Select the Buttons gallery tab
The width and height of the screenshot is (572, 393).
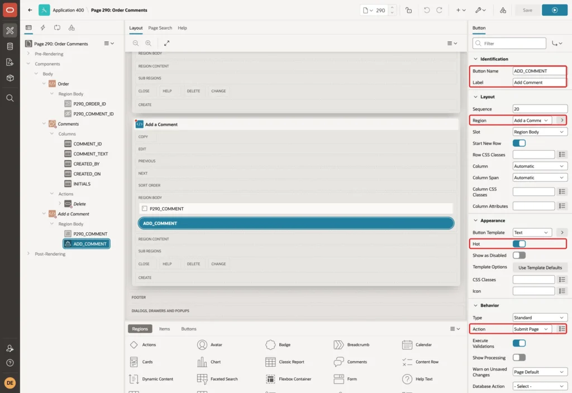pyautogui.click(x=189, y=329)
